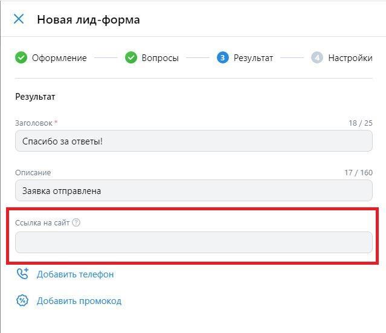The image size is (386, 333).
Task: Click the phone plus icon
Action: click(22, 274)
